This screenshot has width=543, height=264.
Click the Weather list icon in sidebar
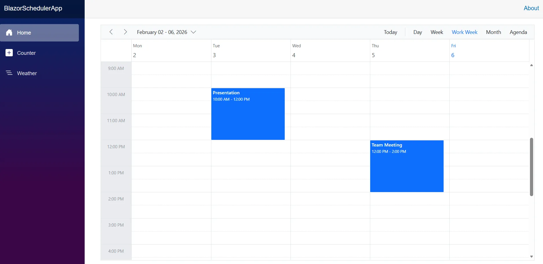[9, 73]
